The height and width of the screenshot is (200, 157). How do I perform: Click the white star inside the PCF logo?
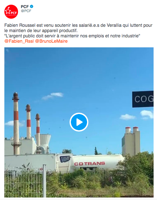8,11
